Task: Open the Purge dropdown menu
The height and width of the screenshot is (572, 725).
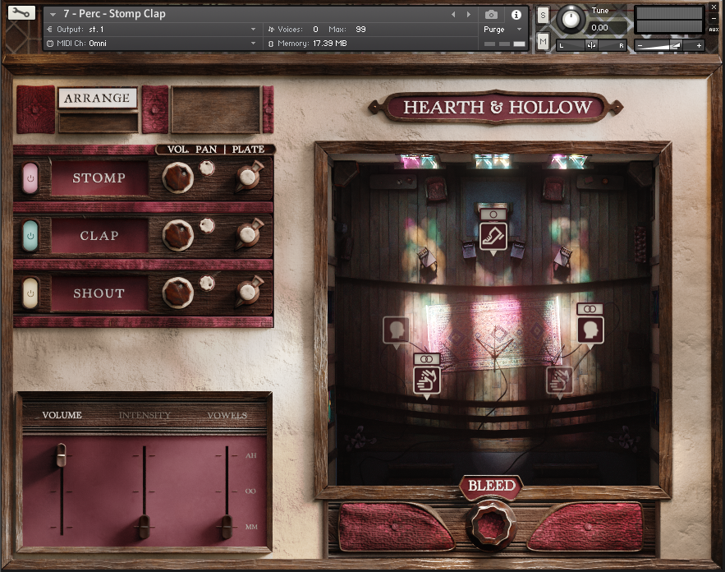Action: tap(502, 29)
